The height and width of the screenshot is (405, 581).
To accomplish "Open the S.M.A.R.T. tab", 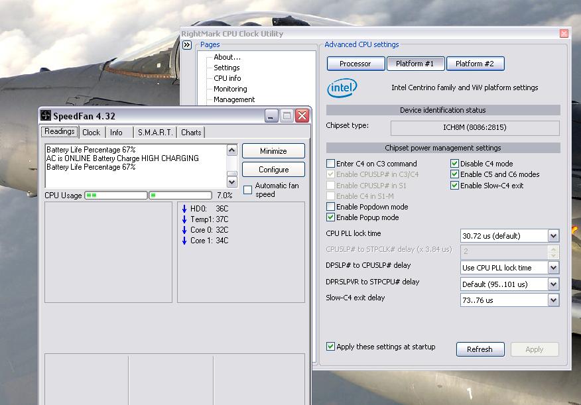I will (x=155, y=133).
